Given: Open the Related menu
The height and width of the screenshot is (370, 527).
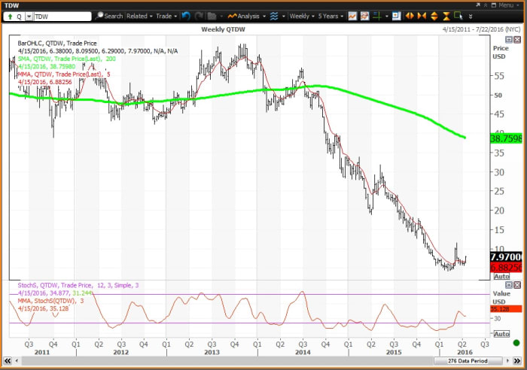Looking at the screenshot, I should 139,15.
